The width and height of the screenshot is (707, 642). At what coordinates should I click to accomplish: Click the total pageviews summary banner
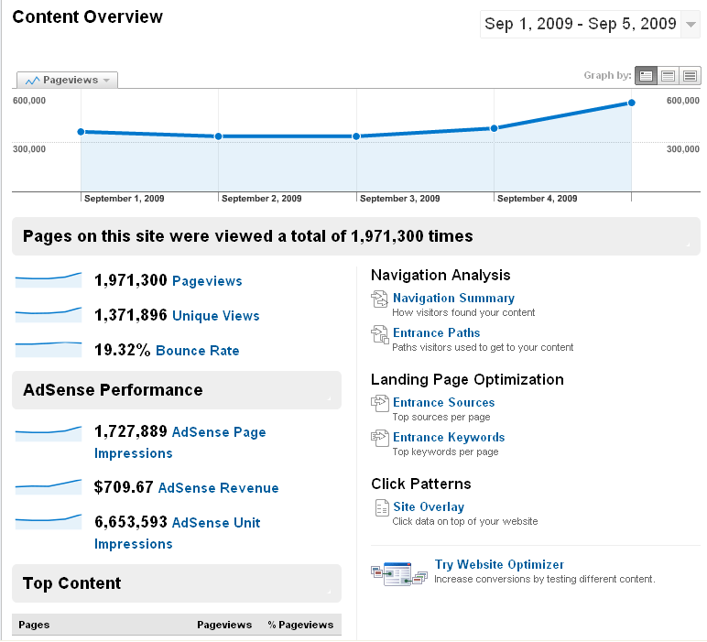click(356, 236)
